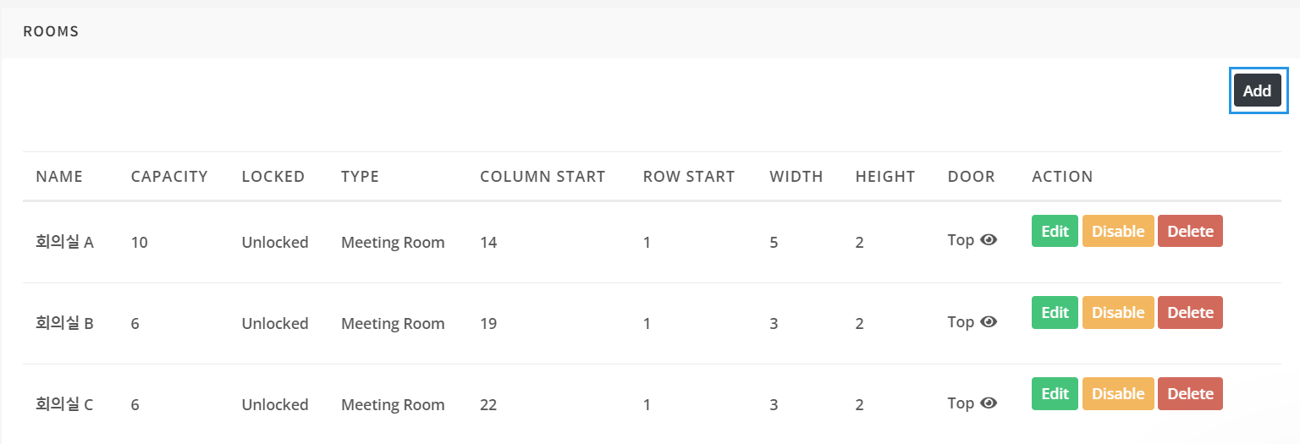
Task: Add a new room
Action: point(1257,90)
